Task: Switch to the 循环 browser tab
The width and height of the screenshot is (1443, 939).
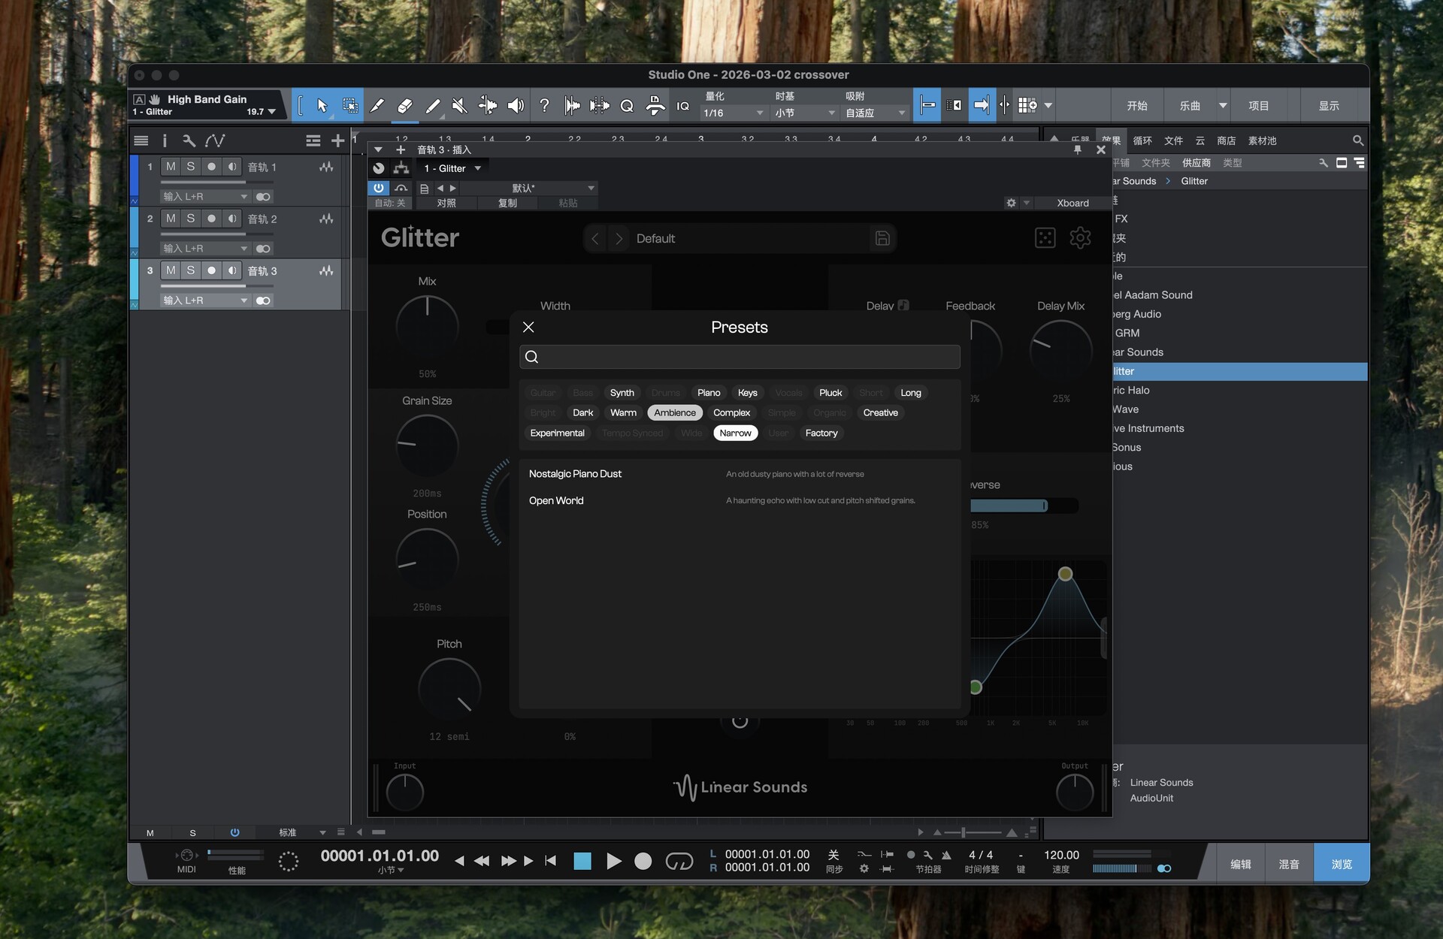Action: (1142, 140)
